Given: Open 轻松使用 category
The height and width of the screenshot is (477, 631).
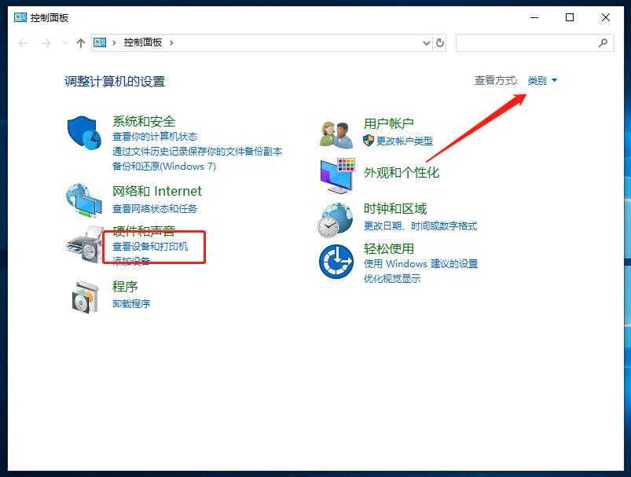Looking at the screenshot, I should [389, 248].
